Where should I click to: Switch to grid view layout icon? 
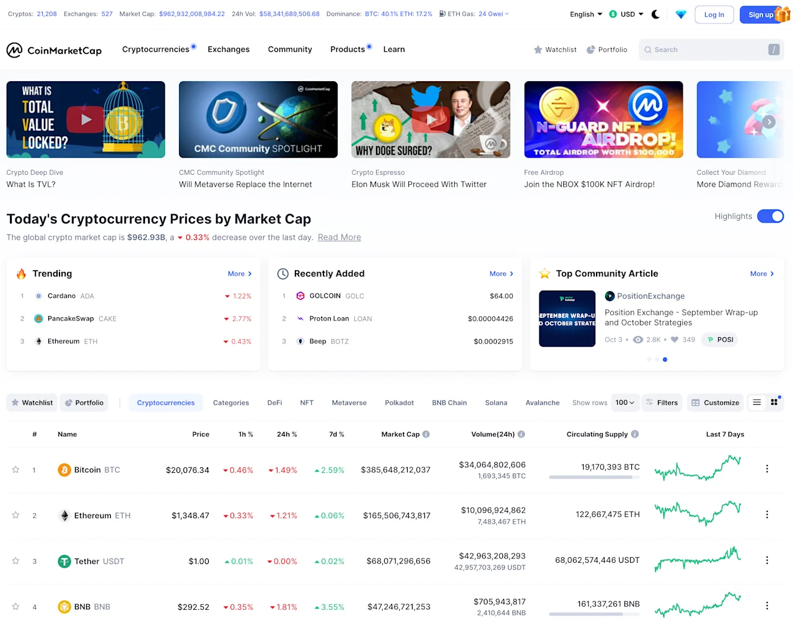click(x=774, y=403)
